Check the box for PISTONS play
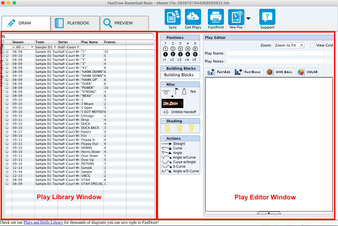Screen dimensions: 338x226 (x=7, y=164)
